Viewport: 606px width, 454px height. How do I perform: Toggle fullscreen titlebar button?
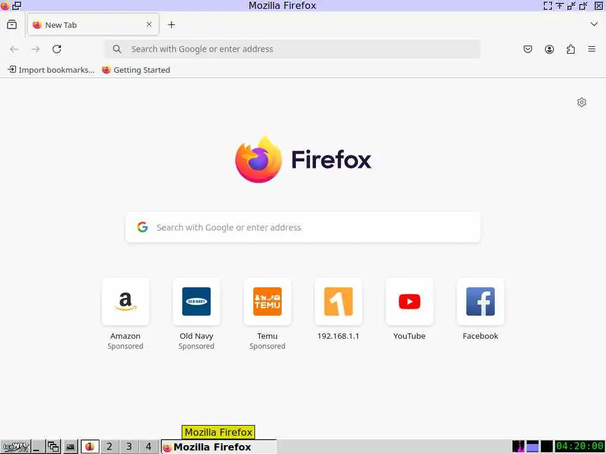(x=547, y=5)
